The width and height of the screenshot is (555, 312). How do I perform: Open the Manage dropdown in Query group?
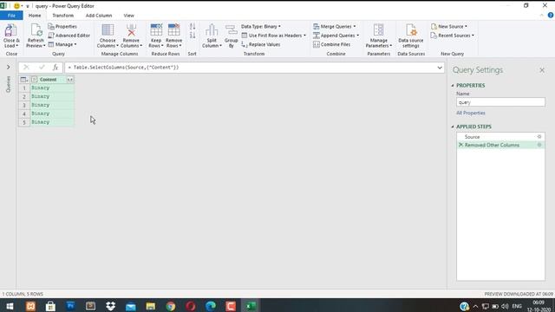(x=62, y=44)
